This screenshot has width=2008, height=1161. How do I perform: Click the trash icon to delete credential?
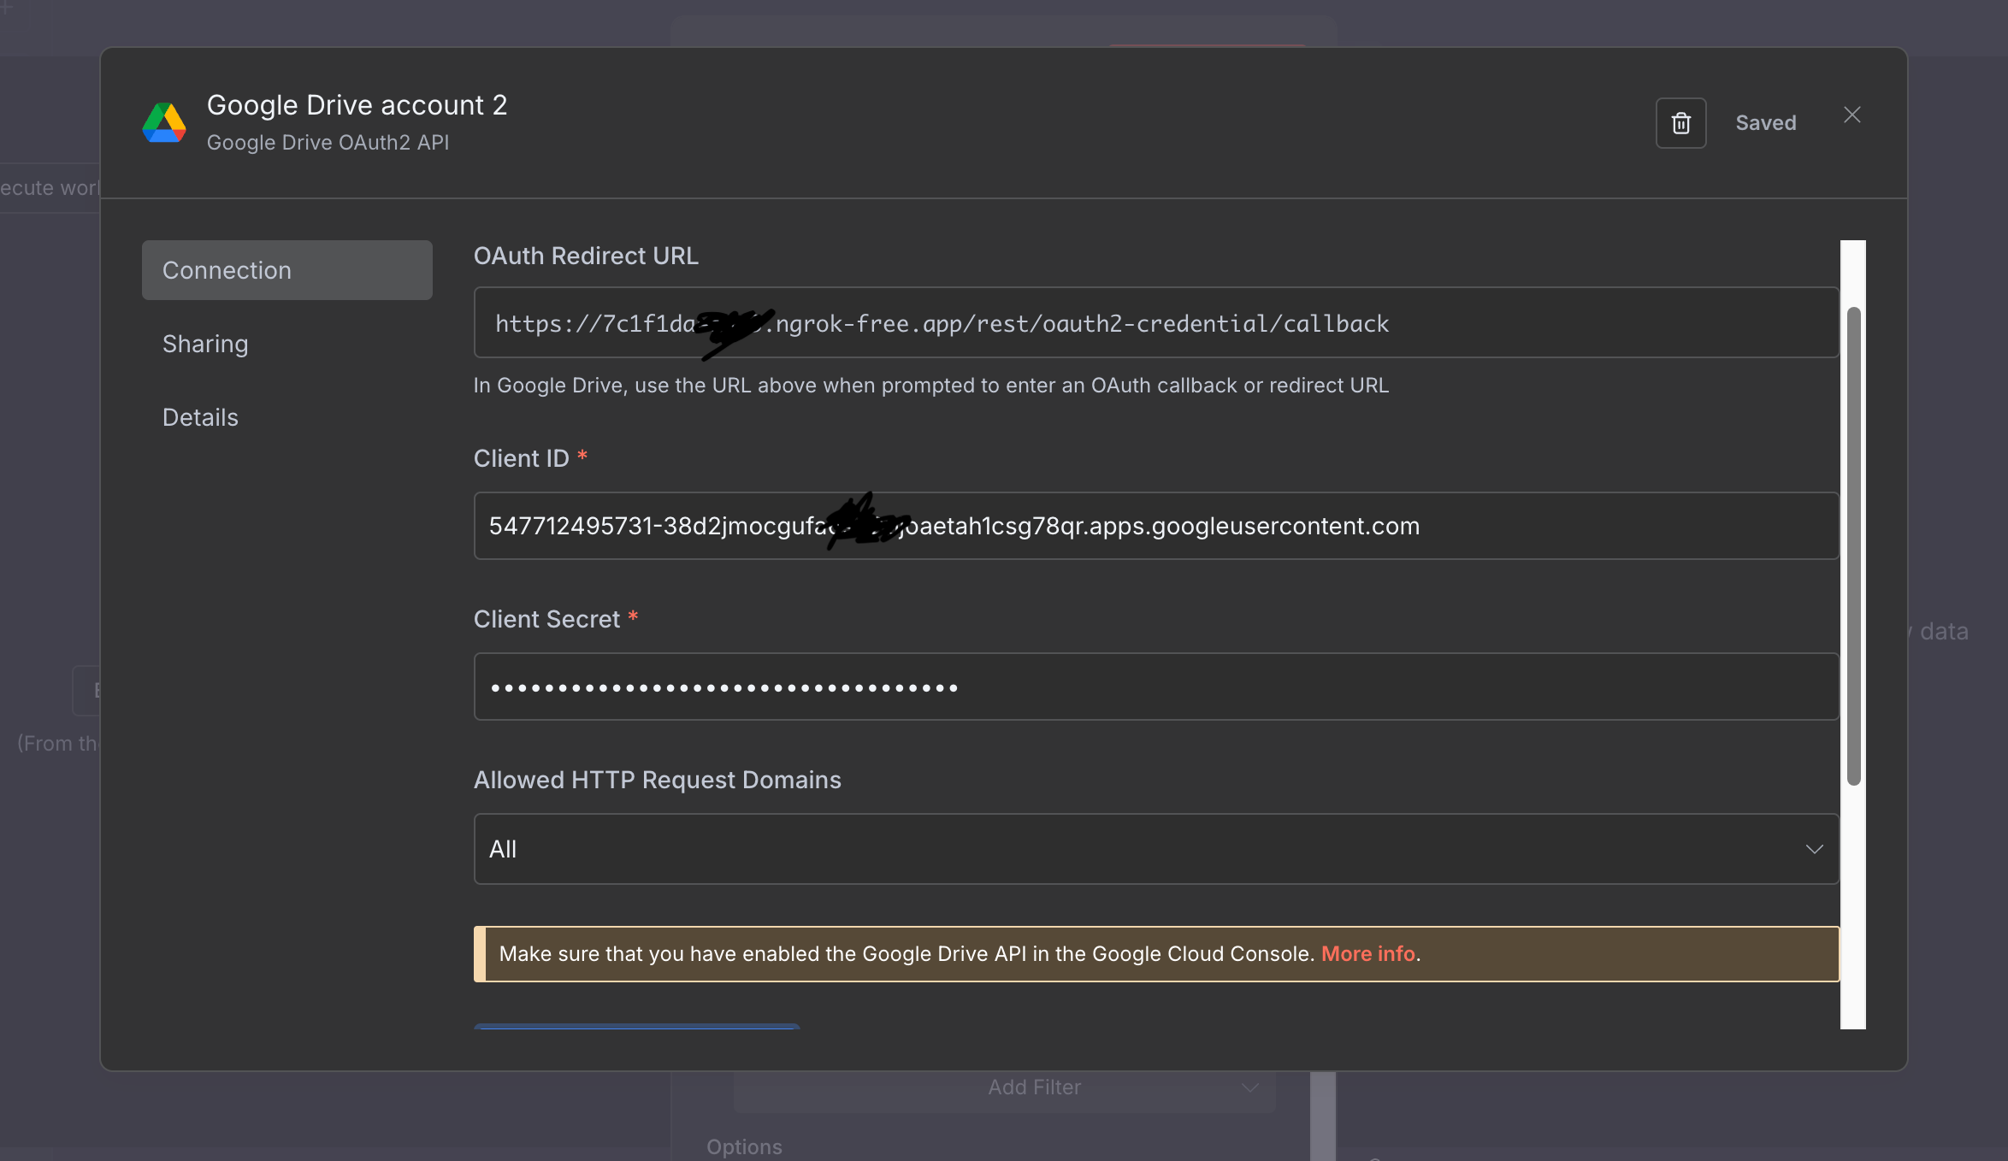click(x=1680, y=123)
